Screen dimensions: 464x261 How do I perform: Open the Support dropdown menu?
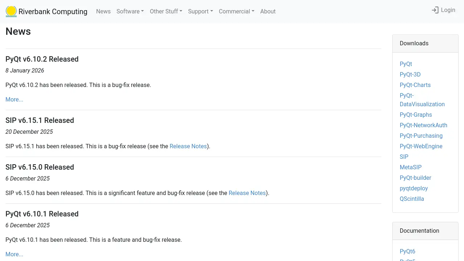(x=200, y=11)
